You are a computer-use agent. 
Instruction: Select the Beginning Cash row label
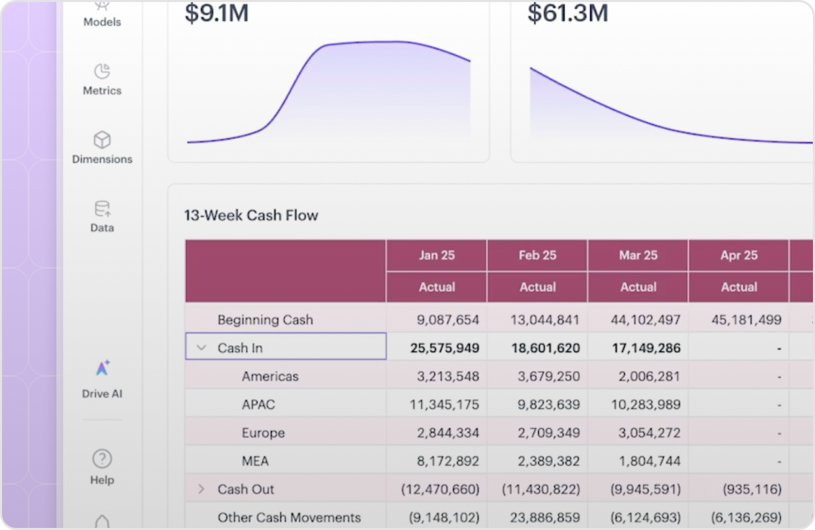(x=266, y=319)
